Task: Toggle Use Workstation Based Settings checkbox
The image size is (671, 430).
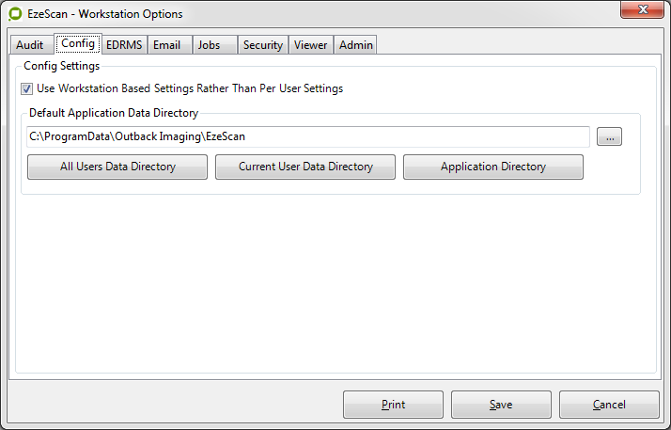Action: (26, 89)
